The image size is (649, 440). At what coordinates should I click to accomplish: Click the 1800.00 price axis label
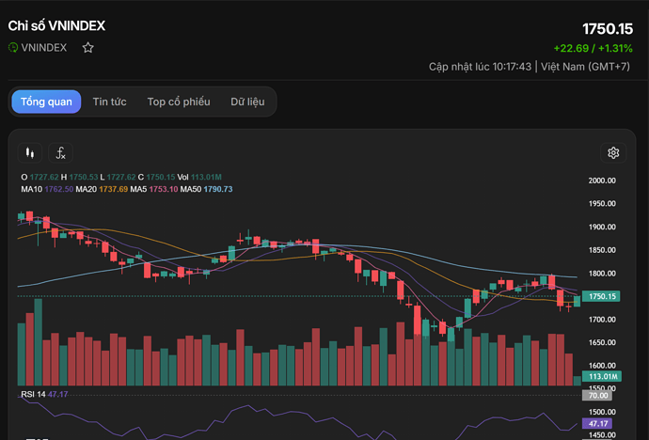(602, 273)
